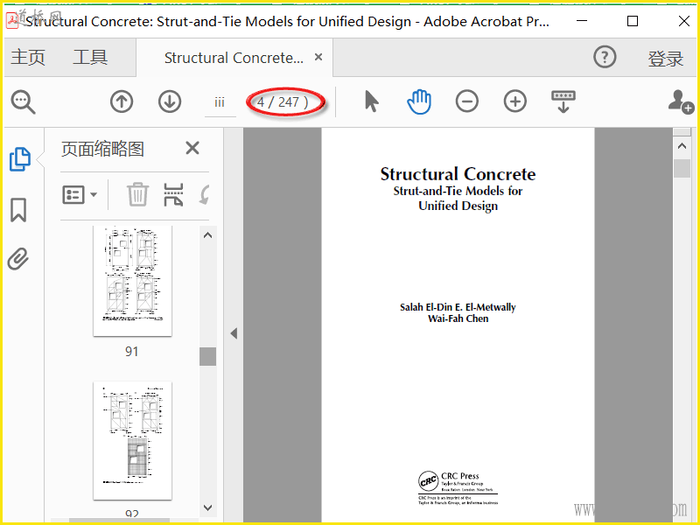The width and height of the screenshot is (700, 525).
Task: Click the Acrobat PDF icon in title bar
Action: pos(12,20)
